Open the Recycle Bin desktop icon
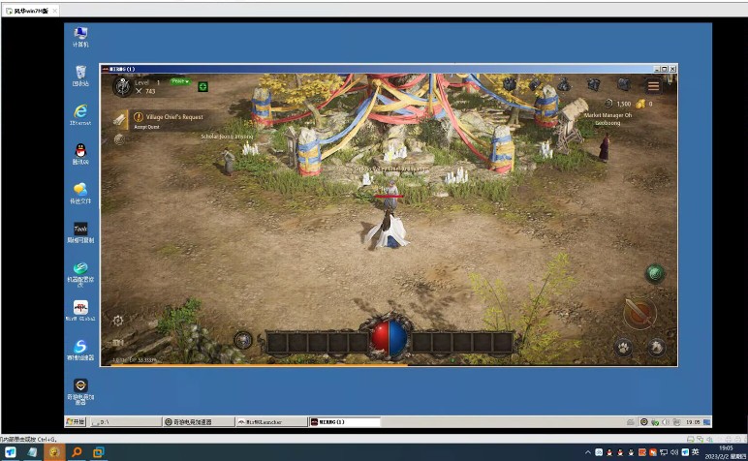This screenshot has width=748, height=461. click(80, 77)
